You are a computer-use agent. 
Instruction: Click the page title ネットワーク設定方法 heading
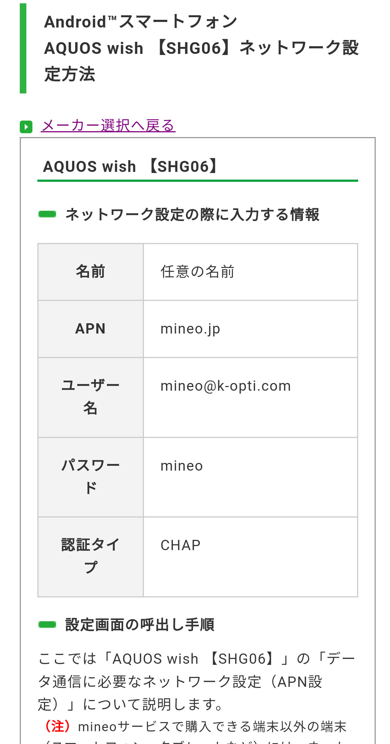(x=201, y=48)
